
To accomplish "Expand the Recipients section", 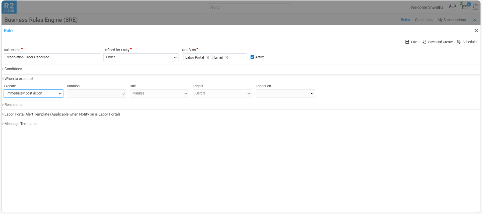I will (13, 105).
